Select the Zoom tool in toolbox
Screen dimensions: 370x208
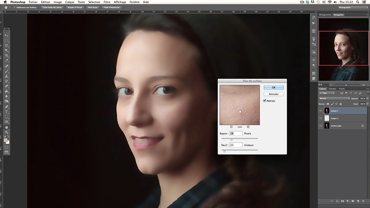point(7,132)
